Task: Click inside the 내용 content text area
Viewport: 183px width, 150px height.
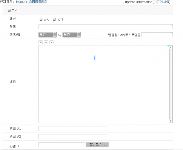Action: click(x=103, y=84)
